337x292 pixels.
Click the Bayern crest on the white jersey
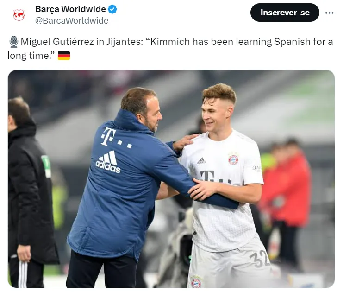click(233, 159)
